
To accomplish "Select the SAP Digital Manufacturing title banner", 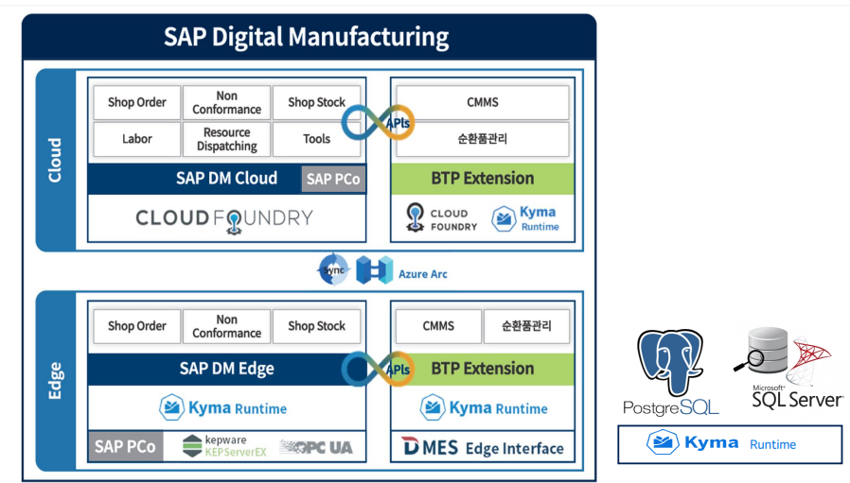I will click(x=309, y=37).
